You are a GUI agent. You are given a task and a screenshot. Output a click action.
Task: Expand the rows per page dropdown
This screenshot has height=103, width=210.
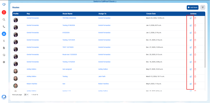(x=26, y=95)
